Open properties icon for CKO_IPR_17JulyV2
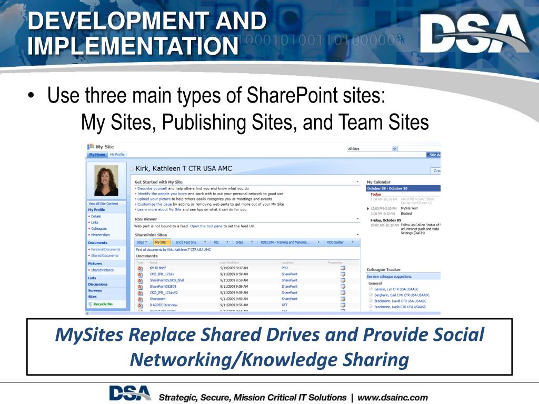This screenshot has height=404, width=539. coord(343,292)
